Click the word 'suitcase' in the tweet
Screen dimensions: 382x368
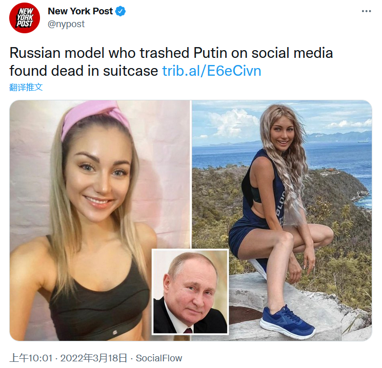[x=131, y=71]
